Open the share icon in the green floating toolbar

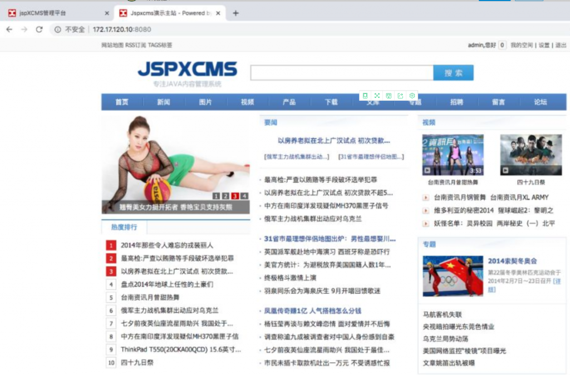coord(400,95)
